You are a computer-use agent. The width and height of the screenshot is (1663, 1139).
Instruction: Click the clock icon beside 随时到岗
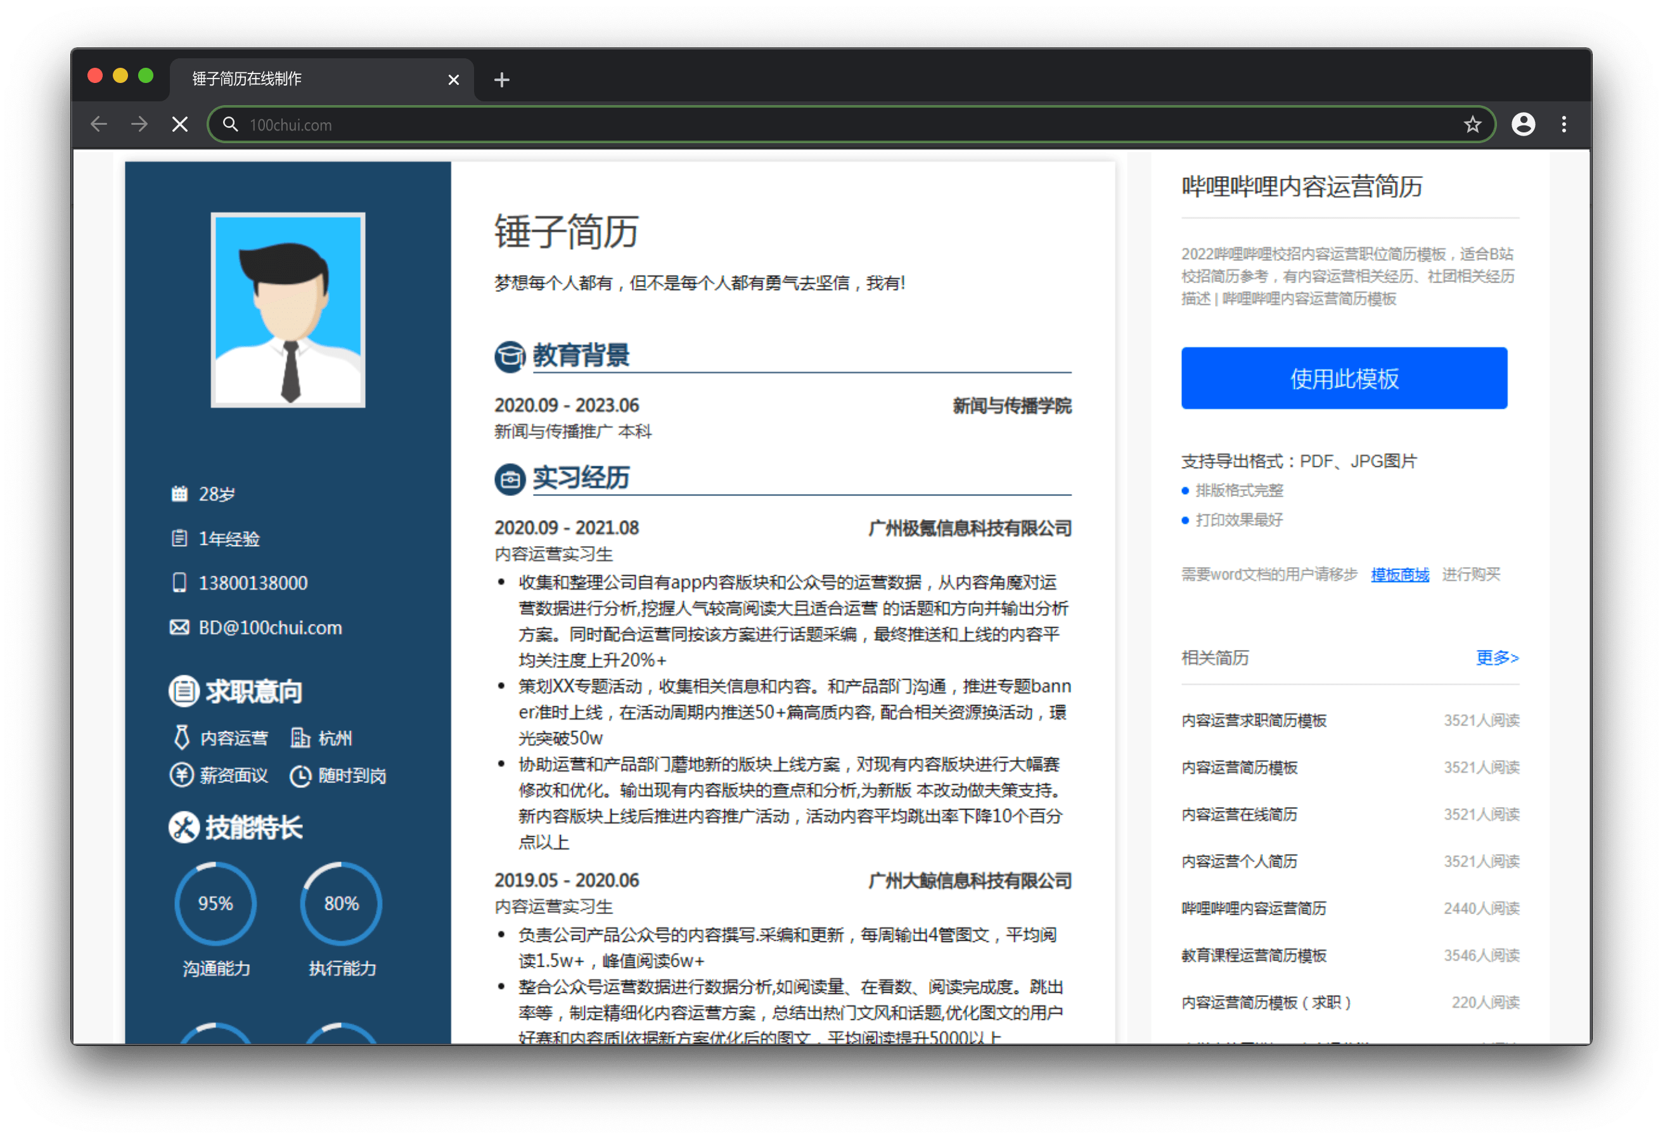pyautogui.click(x=300, y=775)
